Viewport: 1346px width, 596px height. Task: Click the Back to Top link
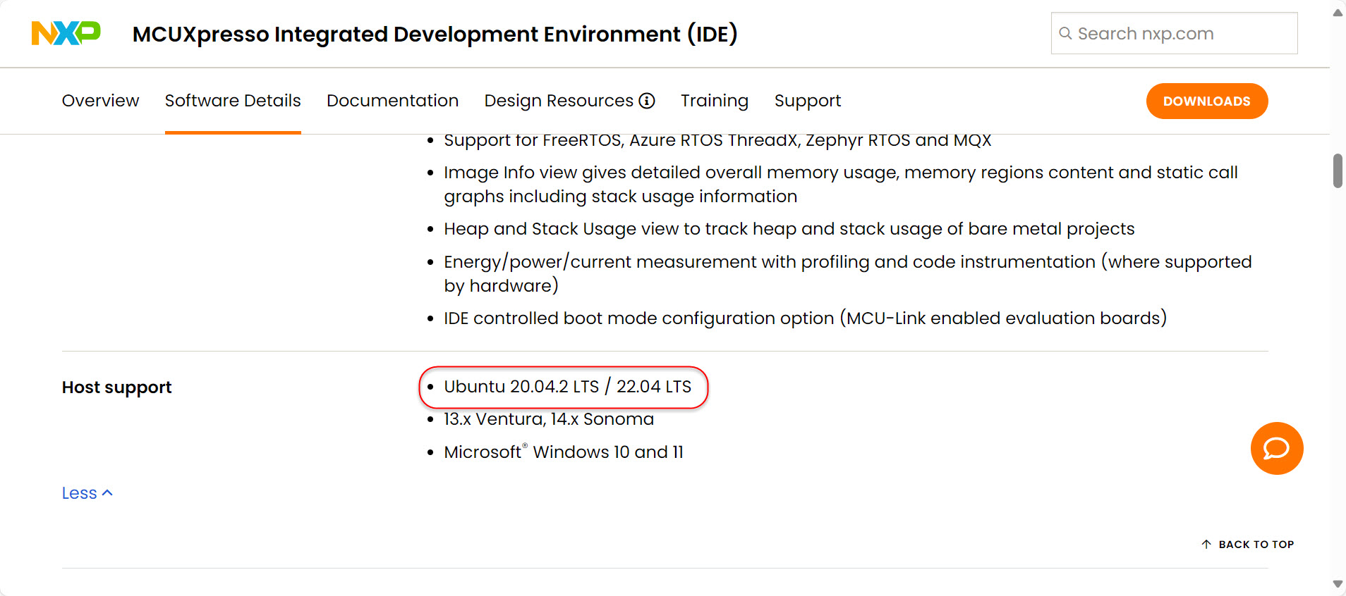tap(1256, 544)
